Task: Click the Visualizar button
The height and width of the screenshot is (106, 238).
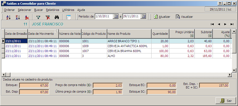Action: point(184,17)
